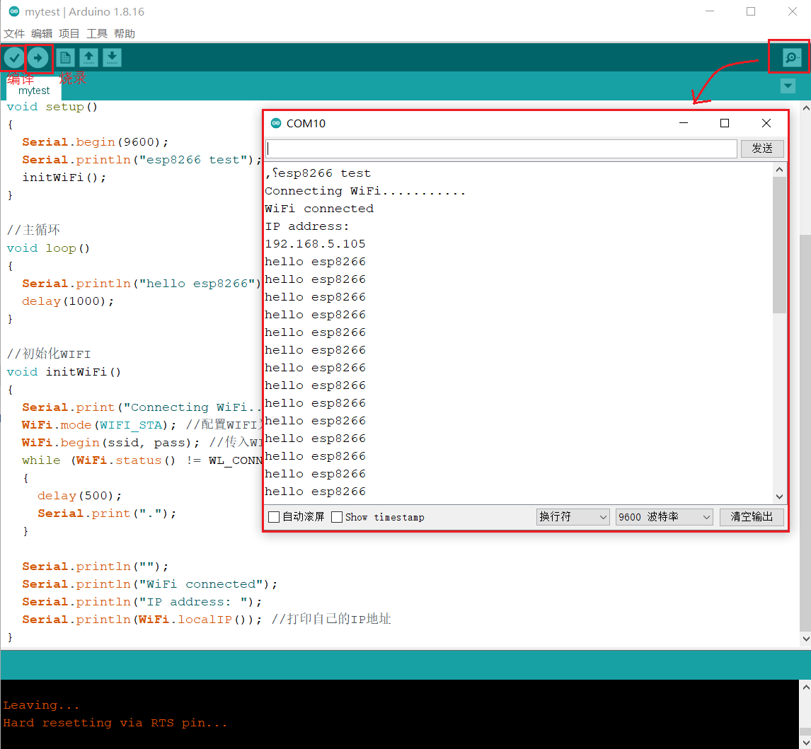
Task: Maximize the COM10 serial monitor window
Action: click(x=725, y=123)
